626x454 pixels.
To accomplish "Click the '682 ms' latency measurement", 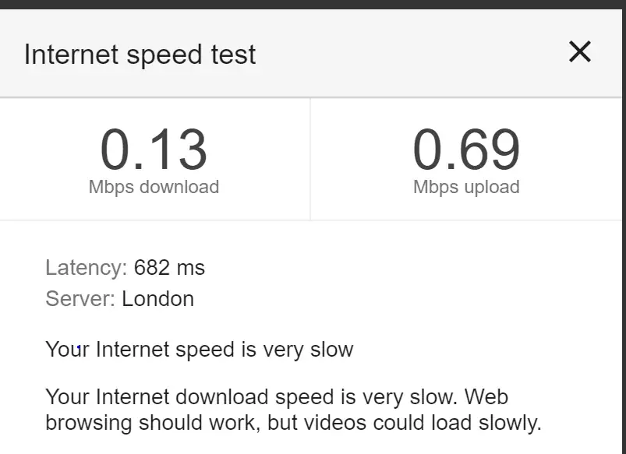I will click(x=169, y=267).
